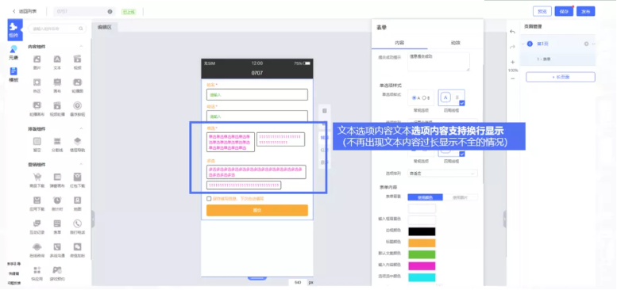Switch to the 动效 tab
This screenshot has height=290, width=617.
click(x=455, y=42)
